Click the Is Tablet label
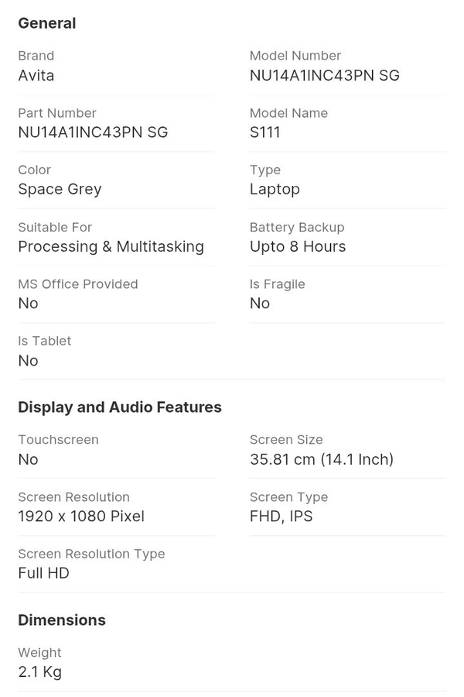The height and width of the screenshot is (697, 464). point(44,341)
